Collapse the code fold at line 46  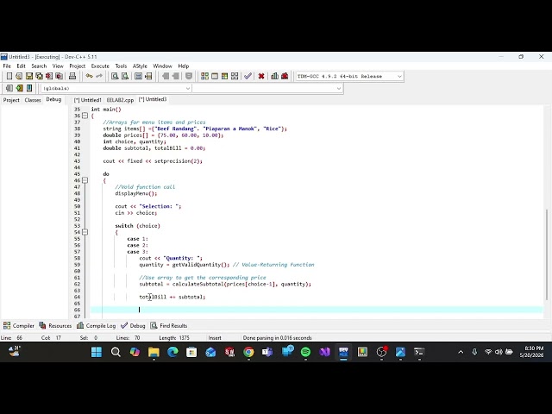85,180
